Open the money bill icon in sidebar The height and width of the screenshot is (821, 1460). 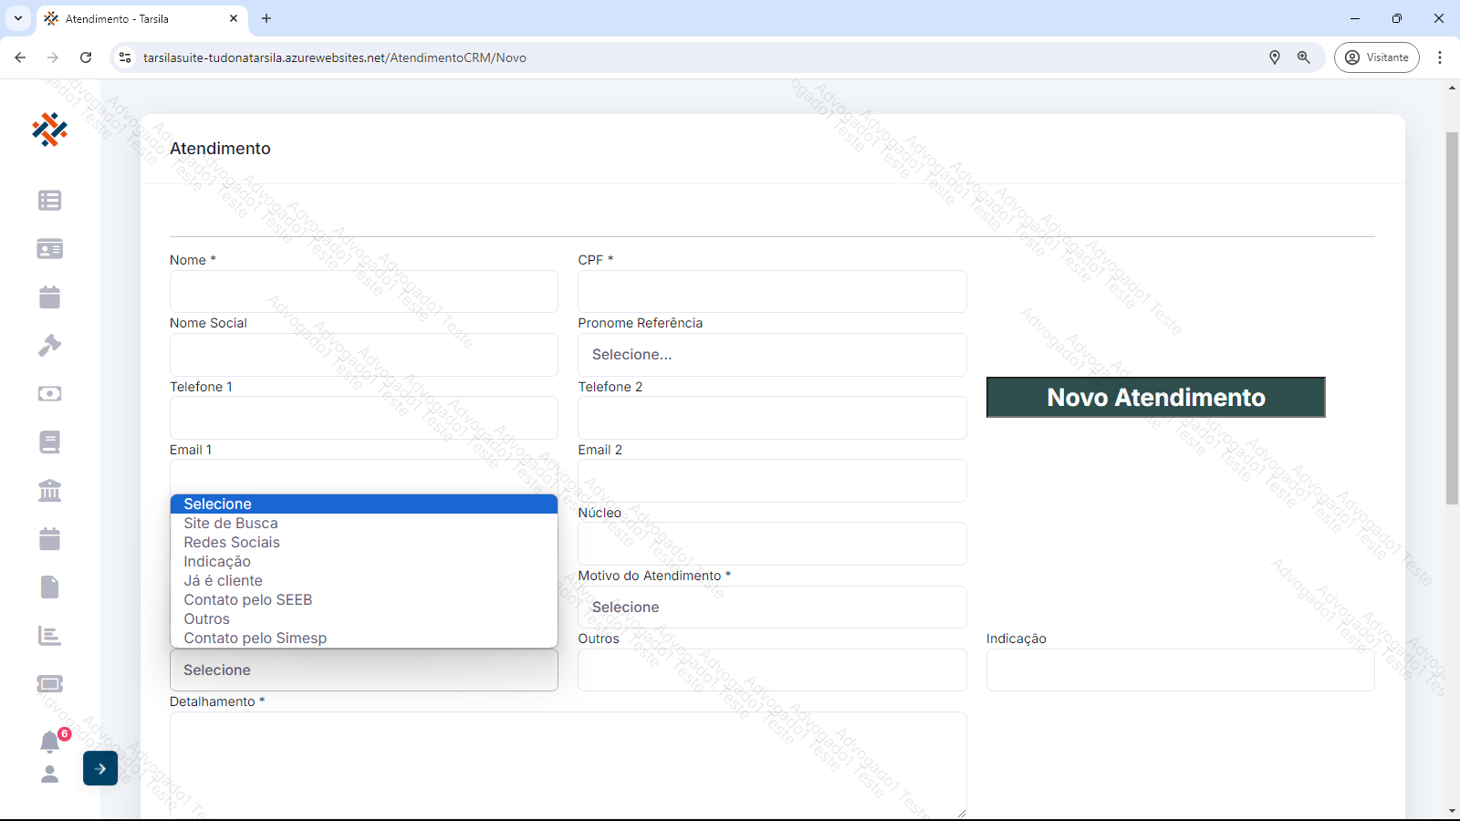pos(49,394)
